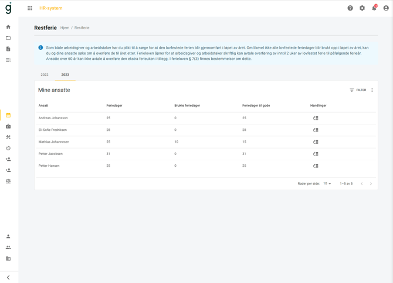Viewport: 393px width, 283px height.
Task: Click the transfer action icon for Petter Hansen
Action: point(316,166)
